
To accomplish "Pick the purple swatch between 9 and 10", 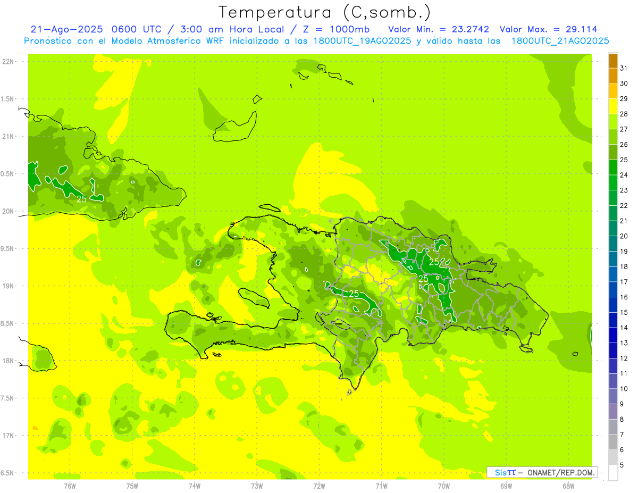I will [613, 396].
